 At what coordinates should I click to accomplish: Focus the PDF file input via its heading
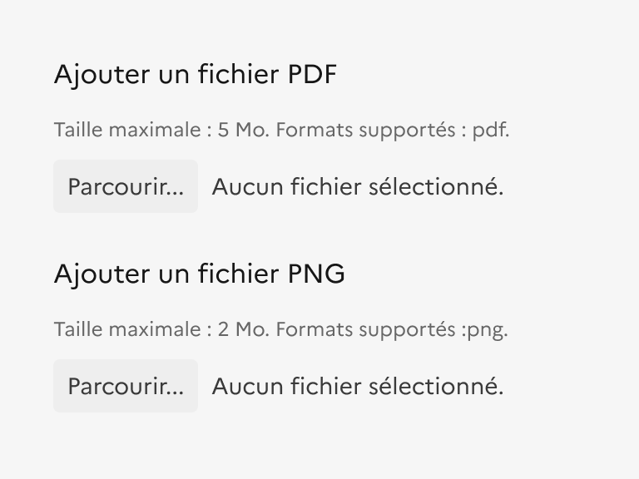tap(196, 75)
